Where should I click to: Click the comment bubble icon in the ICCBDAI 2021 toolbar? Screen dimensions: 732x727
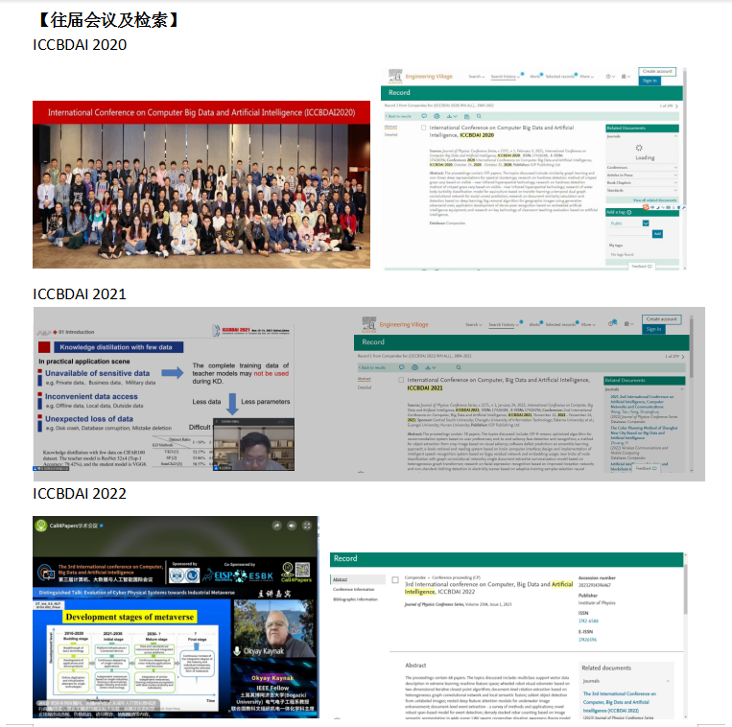[x=401, y=367]
